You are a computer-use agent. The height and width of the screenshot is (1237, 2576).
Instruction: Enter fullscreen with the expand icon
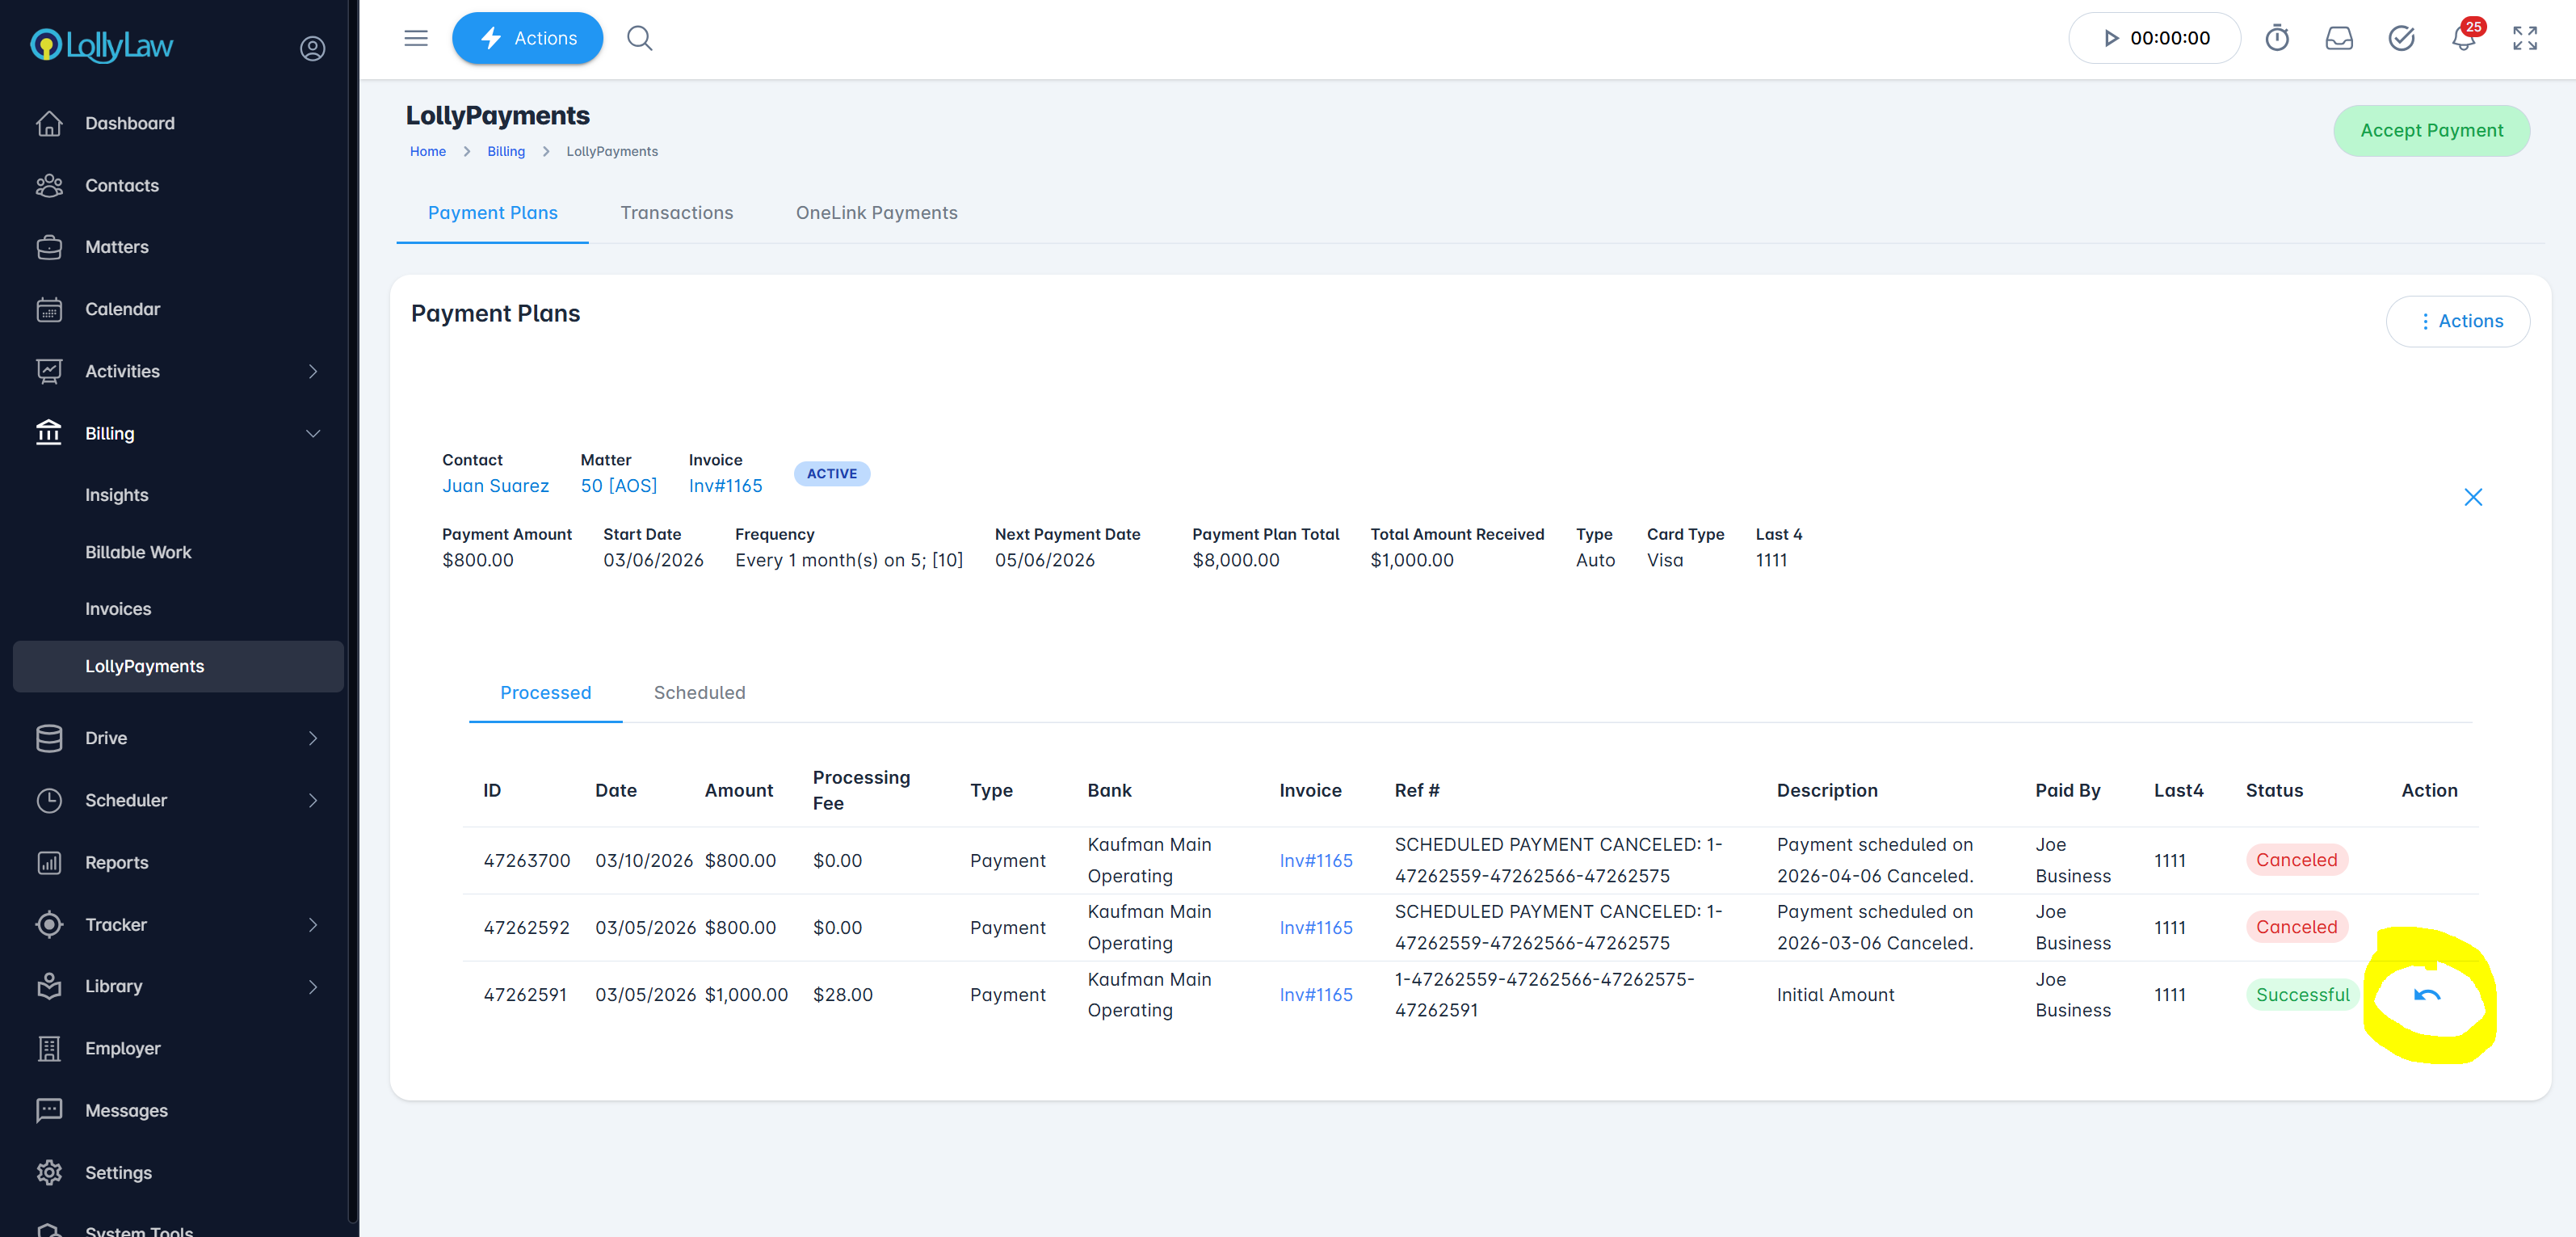click(x=2525, y=39)
